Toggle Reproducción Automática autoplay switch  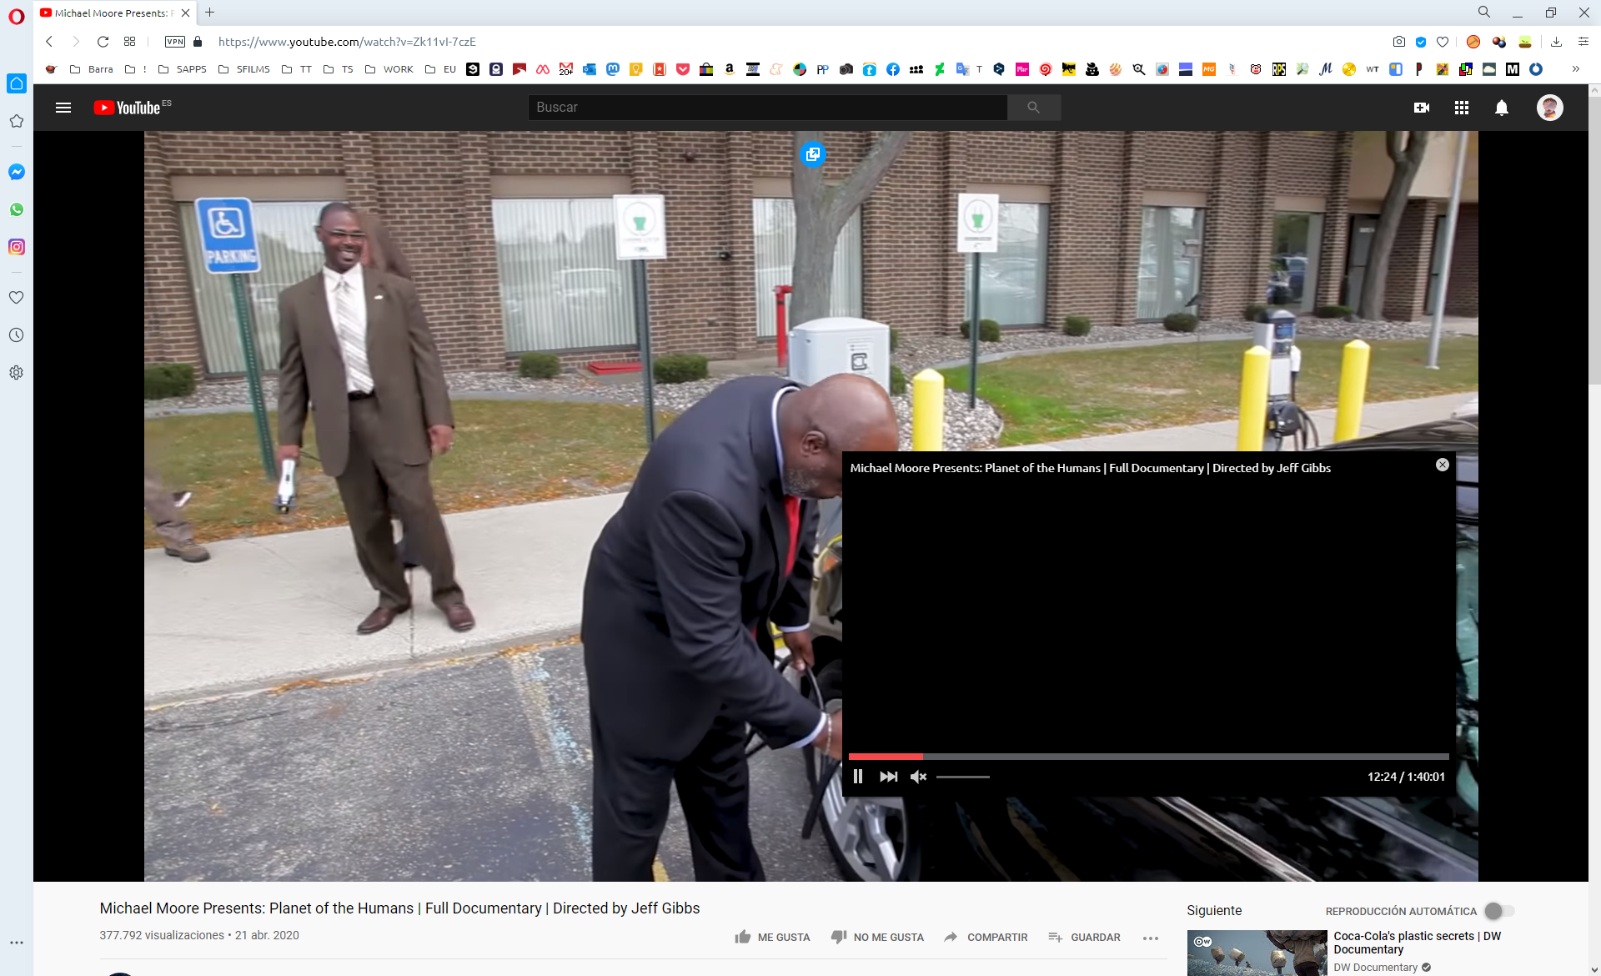pos(1498,911)
